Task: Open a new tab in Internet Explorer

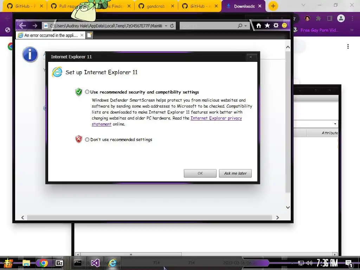Action: (x=90, y=35)
